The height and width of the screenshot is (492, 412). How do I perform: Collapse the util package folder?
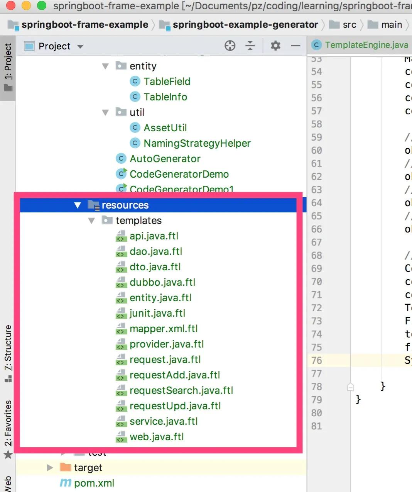(x=105, y=113)
